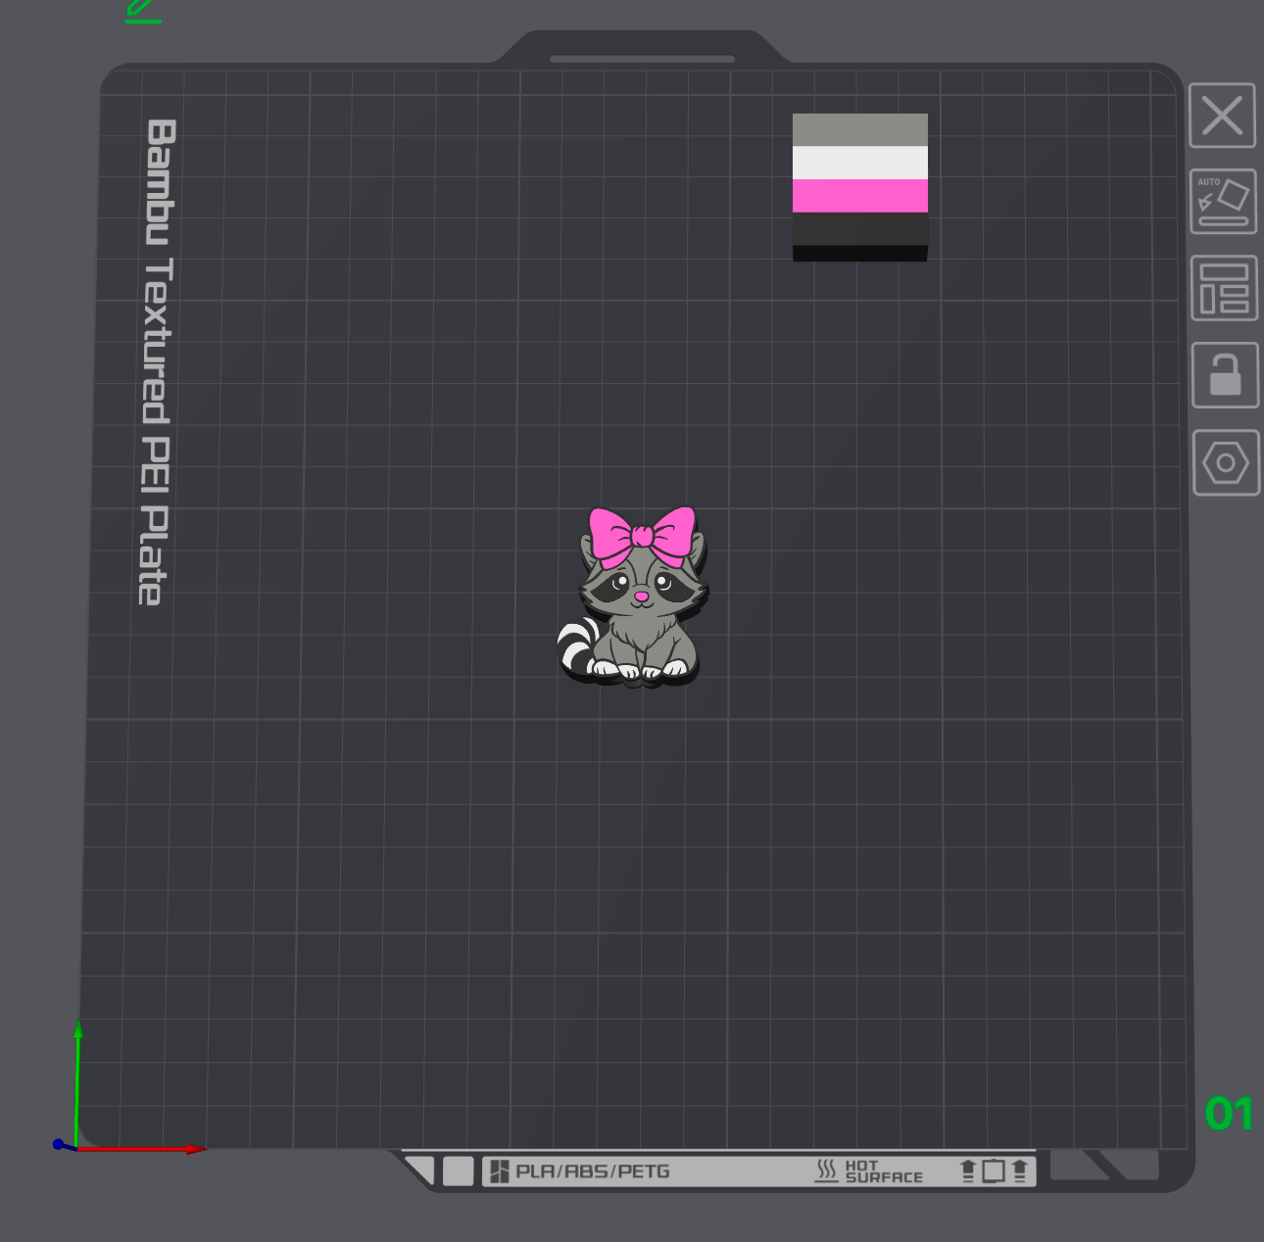Click the gray top band of color block

(859, 130)
